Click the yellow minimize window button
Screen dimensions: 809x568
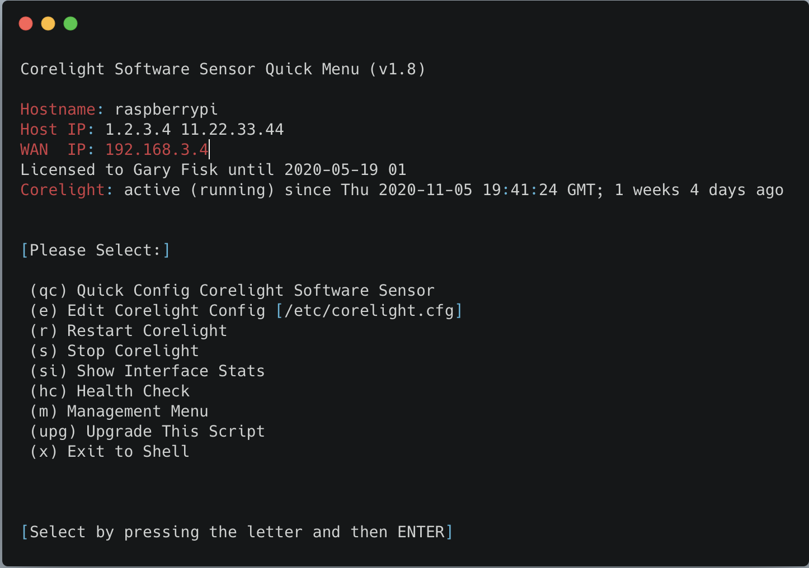pyautogui.click(x=48, y=23)
